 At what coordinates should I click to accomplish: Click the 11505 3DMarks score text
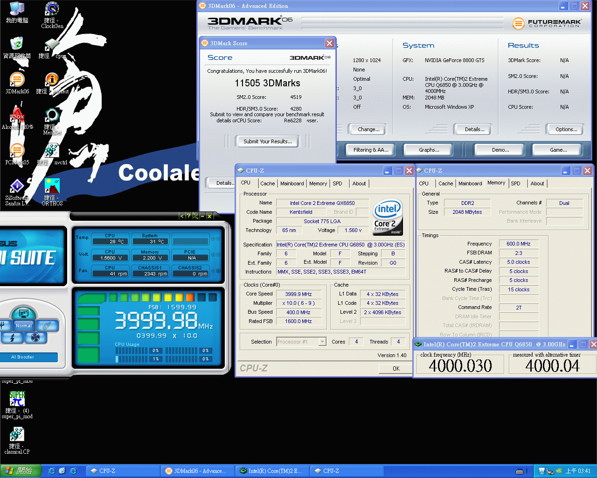click(x=267, y=83)
